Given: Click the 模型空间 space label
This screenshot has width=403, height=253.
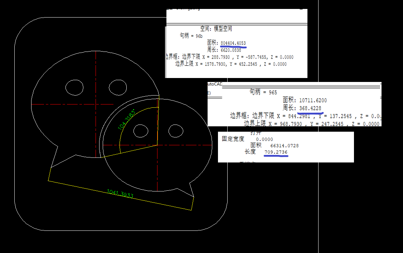Looking at the screenshot, I should pyautogui.click(x=223, y=29).
